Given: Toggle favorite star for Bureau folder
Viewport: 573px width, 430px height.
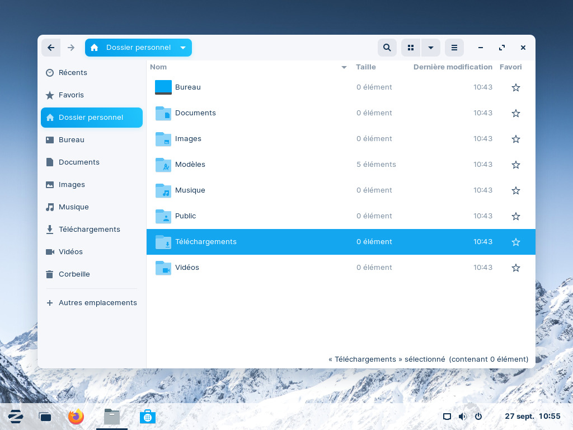Looking at the screenshot, I should click(x=515, y=87).
